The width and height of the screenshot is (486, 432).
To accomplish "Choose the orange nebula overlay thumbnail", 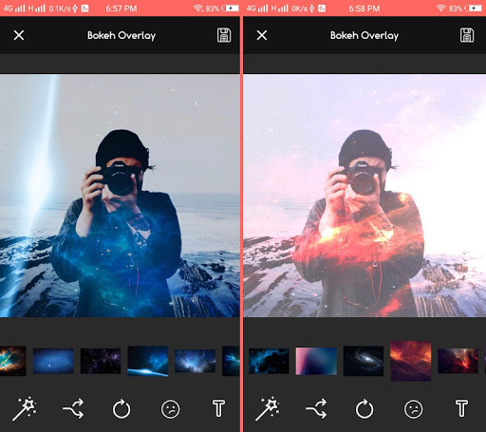I will click(x=13, y=361).
